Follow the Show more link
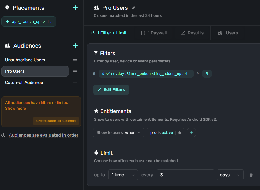The height and width of the screenshot is (190, 260). [15, 109]
